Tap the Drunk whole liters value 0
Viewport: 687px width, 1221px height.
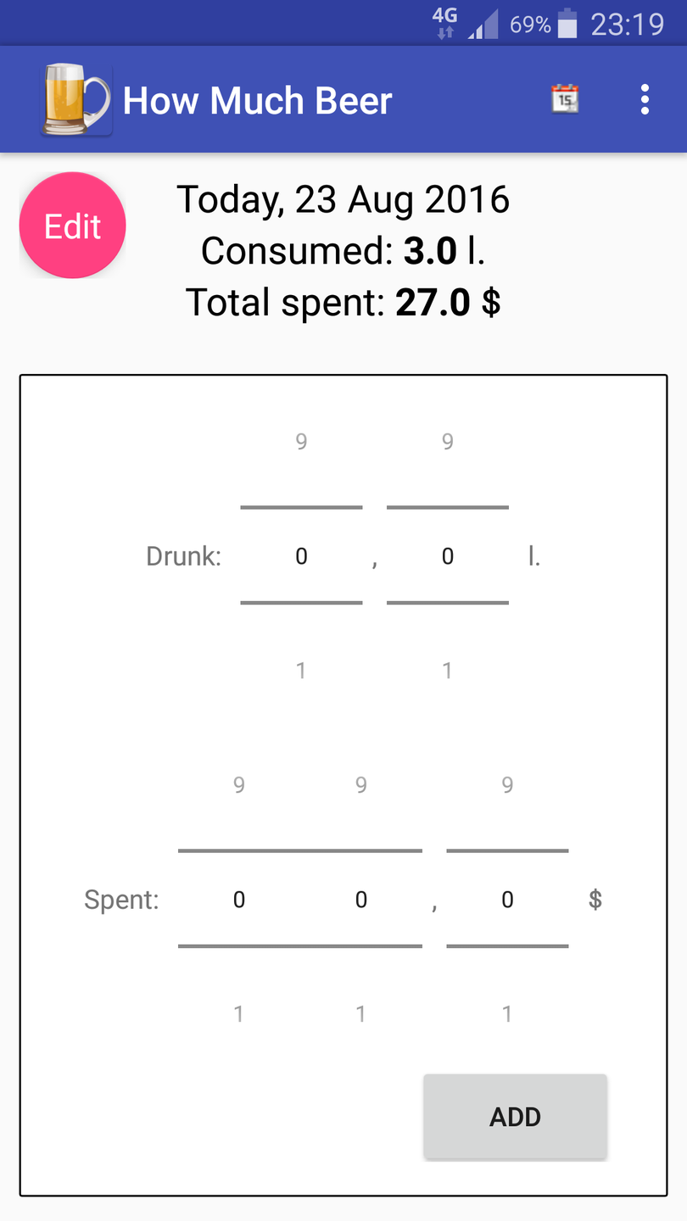click(x=301, y=556)
